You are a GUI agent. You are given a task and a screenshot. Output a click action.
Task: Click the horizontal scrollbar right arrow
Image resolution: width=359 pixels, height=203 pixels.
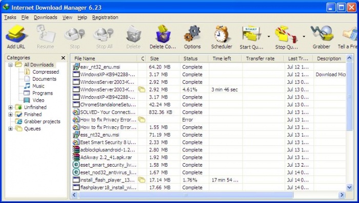342,195
